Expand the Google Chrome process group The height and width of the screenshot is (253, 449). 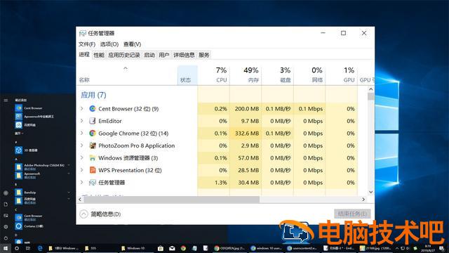pos(82,134)
